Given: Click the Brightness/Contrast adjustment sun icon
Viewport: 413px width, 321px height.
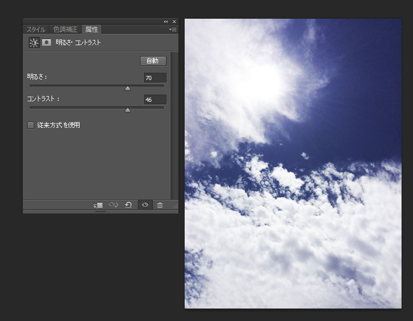Looking at the screenshot, I should (x=34, y=43).
